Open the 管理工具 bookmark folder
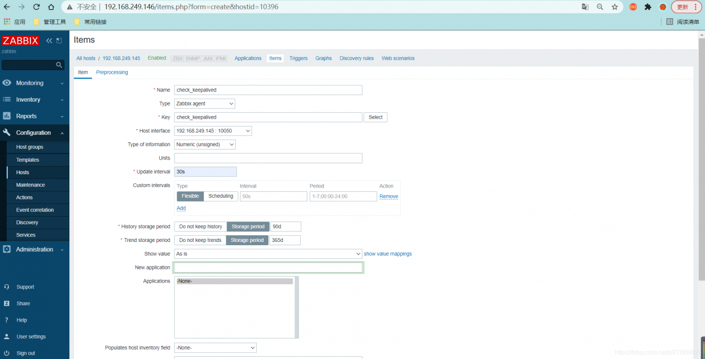Screen dimensions: 705x359 pos(50,22)
